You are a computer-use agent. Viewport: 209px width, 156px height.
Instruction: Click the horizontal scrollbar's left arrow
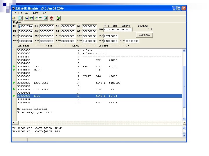click(x=13, y=123)
